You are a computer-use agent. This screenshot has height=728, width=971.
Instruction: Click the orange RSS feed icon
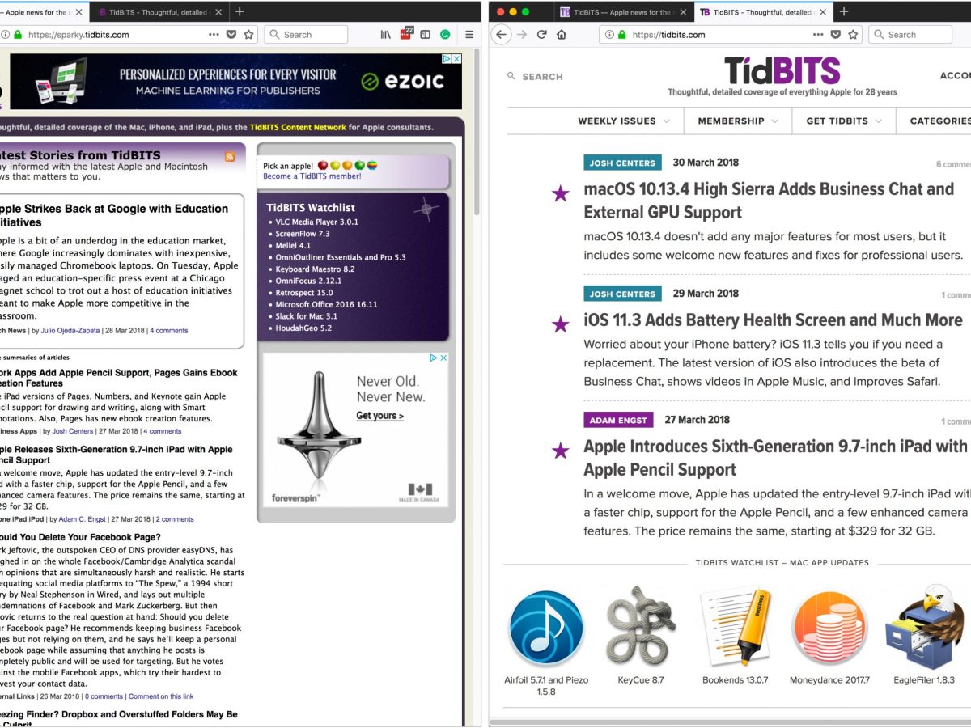[x=230, y=156]
